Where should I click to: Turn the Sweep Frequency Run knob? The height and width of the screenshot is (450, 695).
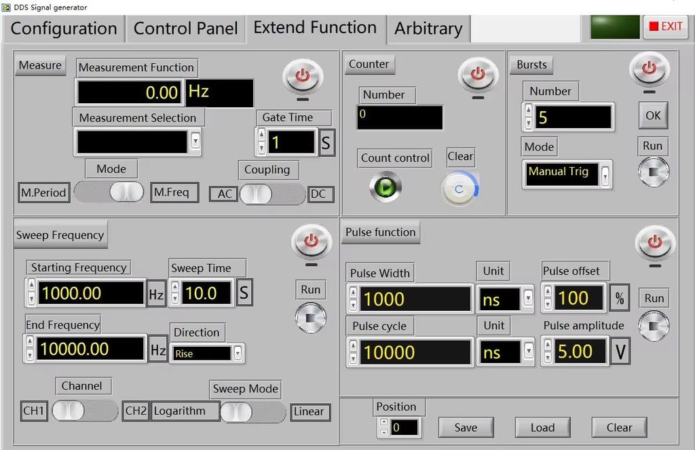coord(310,318)
